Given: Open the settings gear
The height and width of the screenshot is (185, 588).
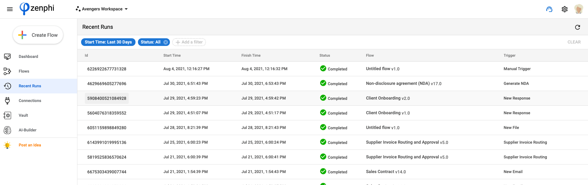Looking at the screenshot, I should (x=565, y=9).
